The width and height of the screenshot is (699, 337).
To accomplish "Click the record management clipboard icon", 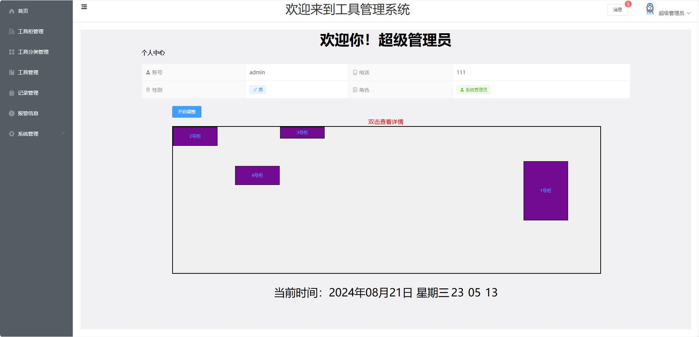I will pos(12,93).
